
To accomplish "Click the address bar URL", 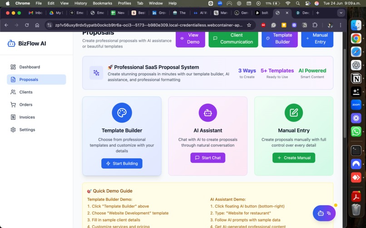I will click(148, 25).
